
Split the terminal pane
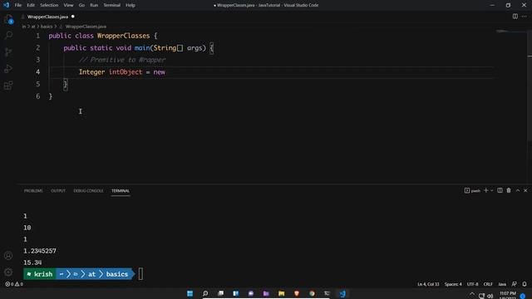(x=500, y=190)
